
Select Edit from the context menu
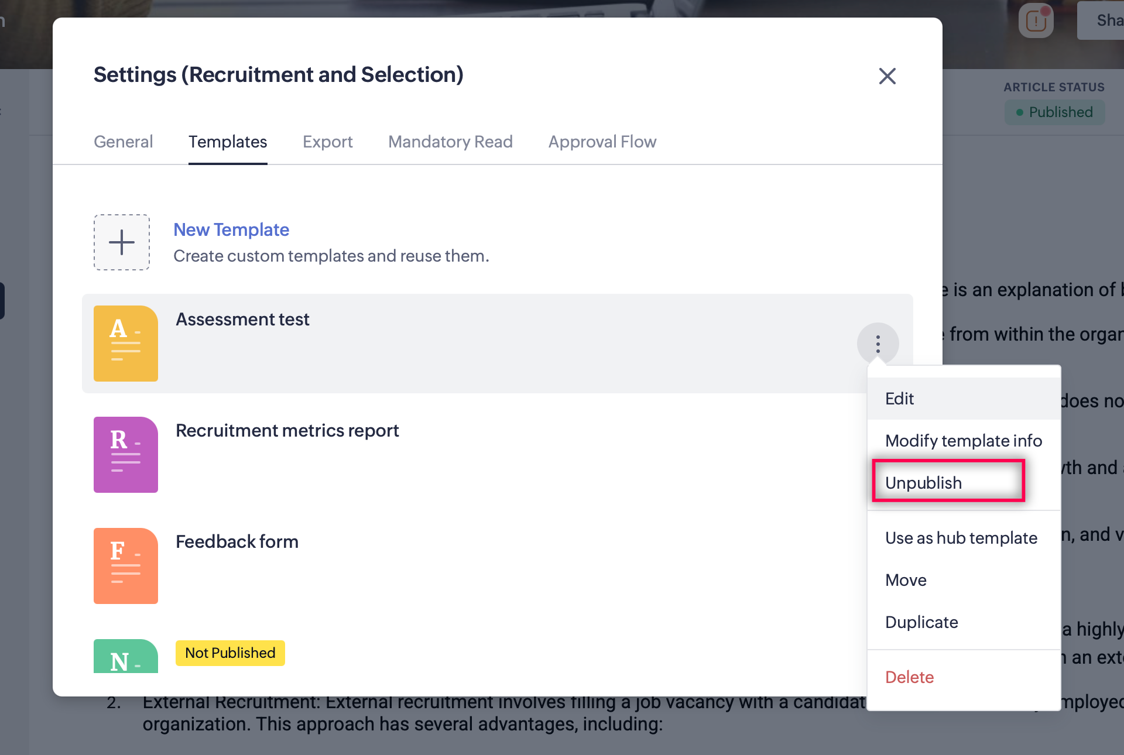[899, 399]
